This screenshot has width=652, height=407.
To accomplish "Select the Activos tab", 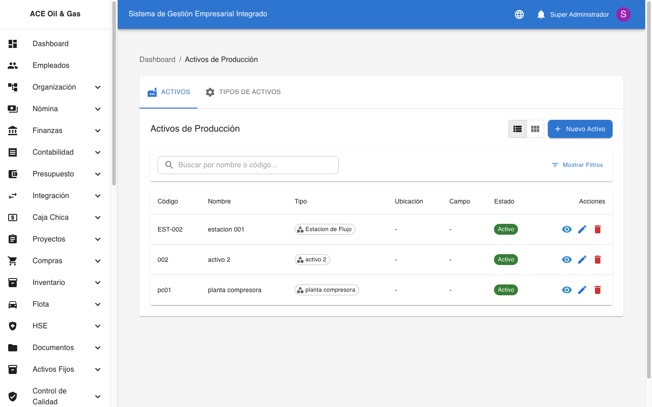I will click(168, 92).
